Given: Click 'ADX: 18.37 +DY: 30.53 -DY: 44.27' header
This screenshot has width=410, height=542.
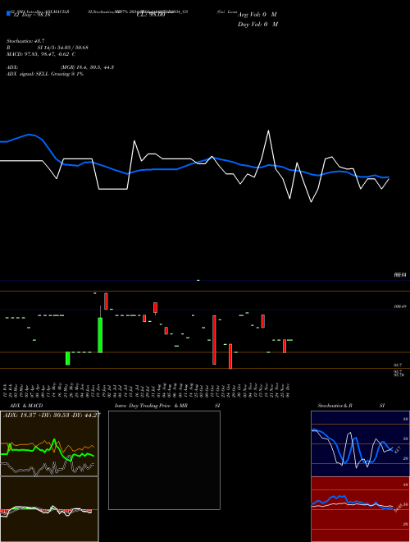Looking at the screenshot, I should (52, 416).
